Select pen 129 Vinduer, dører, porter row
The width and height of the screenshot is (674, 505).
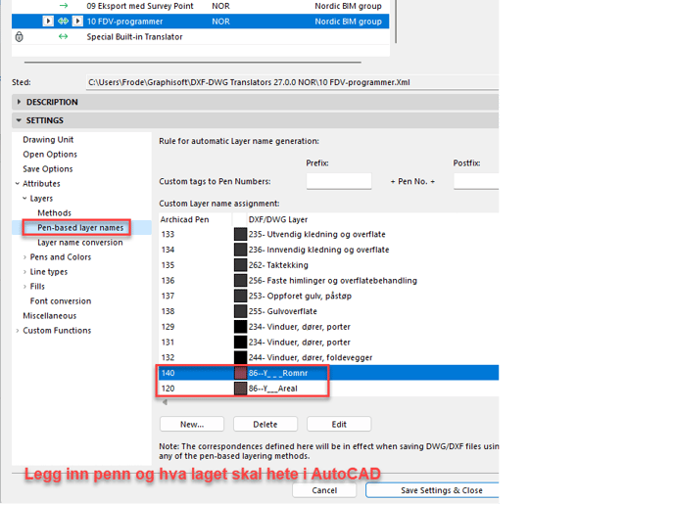click(x=329, y=327)
